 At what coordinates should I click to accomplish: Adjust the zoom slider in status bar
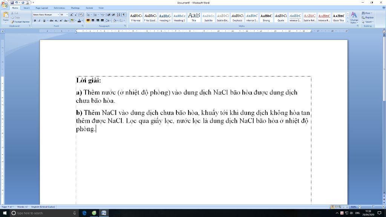373,207
